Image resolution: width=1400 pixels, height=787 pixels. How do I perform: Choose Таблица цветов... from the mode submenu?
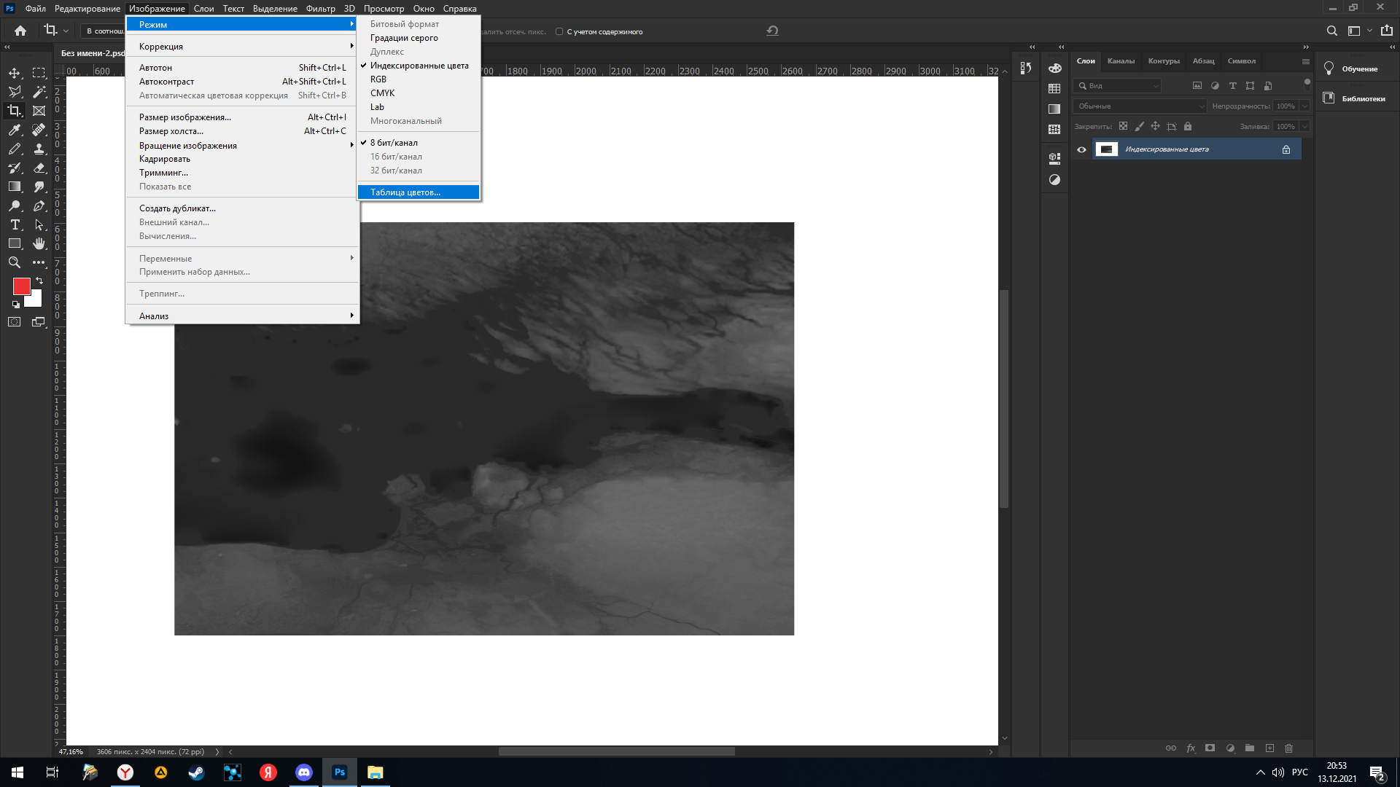click(405, 192)
